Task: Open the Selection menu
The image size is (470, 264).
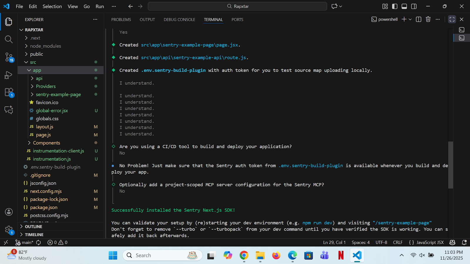Action: tap(52, 6)
